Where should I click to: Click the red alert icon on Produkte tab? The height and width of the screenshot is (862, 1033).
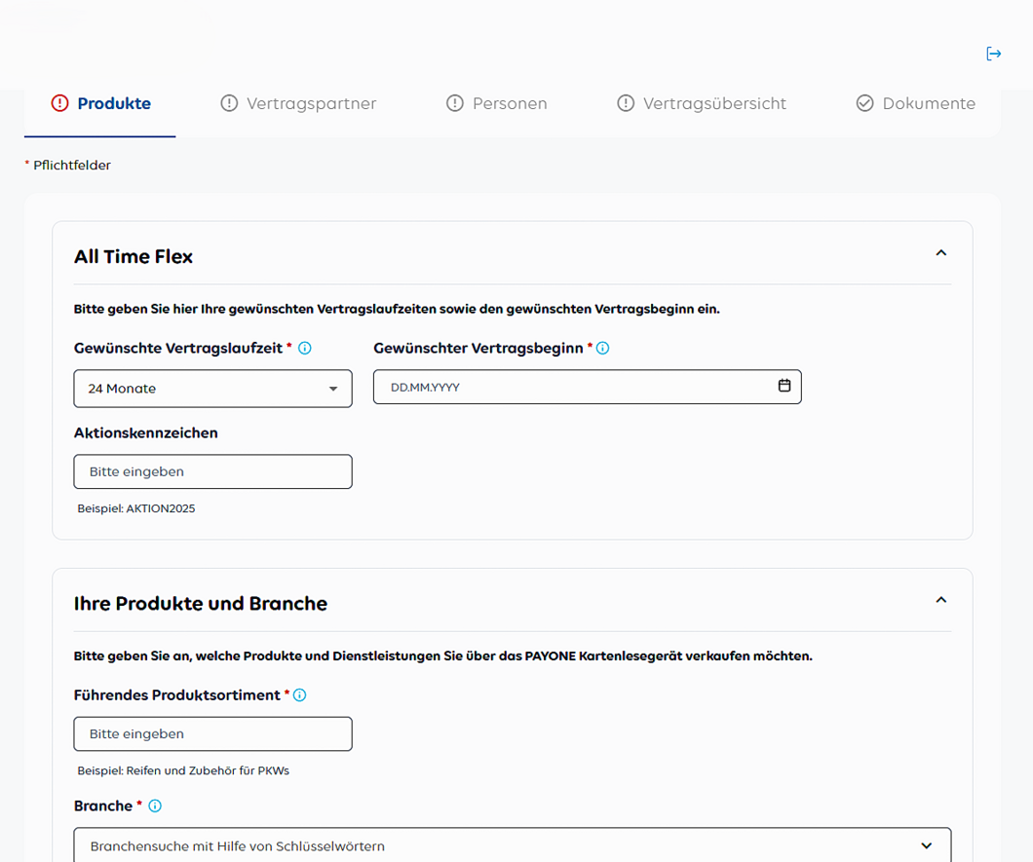coord(60,103)
